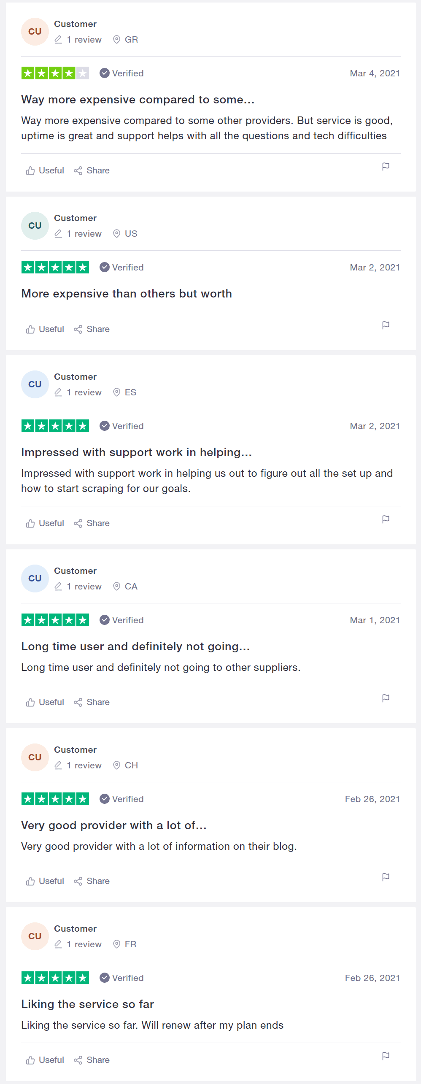Flag the CA customer's Mar 1 review
The height and width of the screenshot is (1084, 421).
tap(386, 698)
